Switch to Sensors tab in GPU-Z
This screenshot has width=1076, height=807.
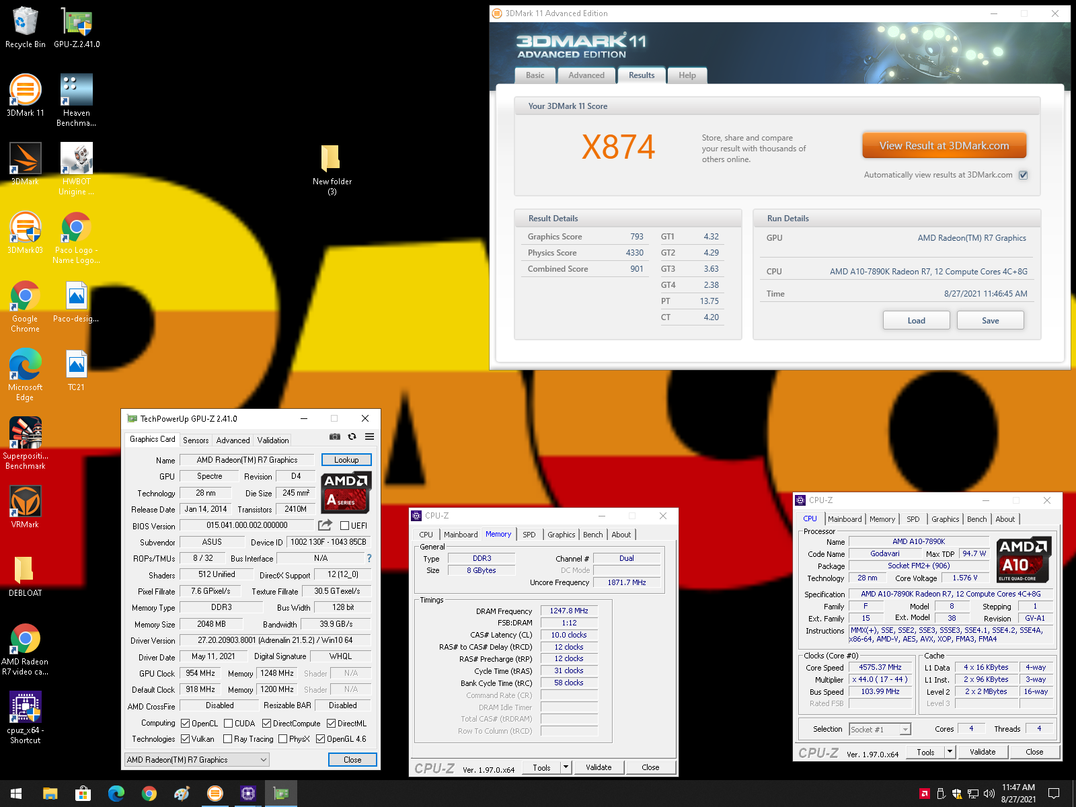click(x=196, y=440)
